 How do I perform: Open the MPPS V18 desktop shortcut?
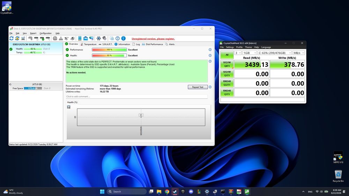338,157
